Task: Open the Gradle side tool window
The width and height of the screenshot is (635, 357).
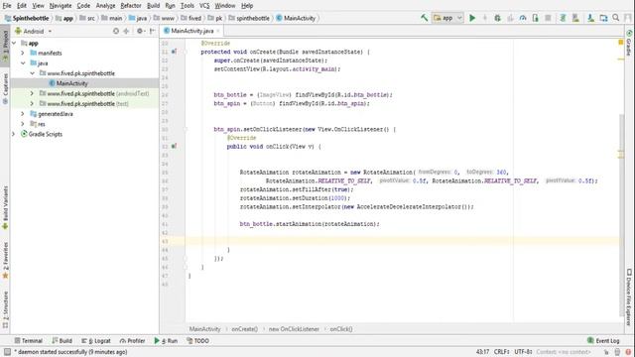Action: [629, 44]
